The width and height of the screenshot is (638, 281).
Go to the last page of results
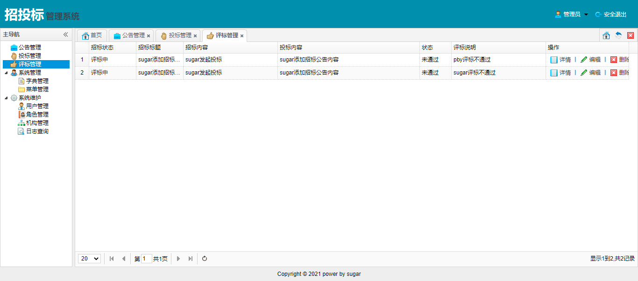[191, 259]
